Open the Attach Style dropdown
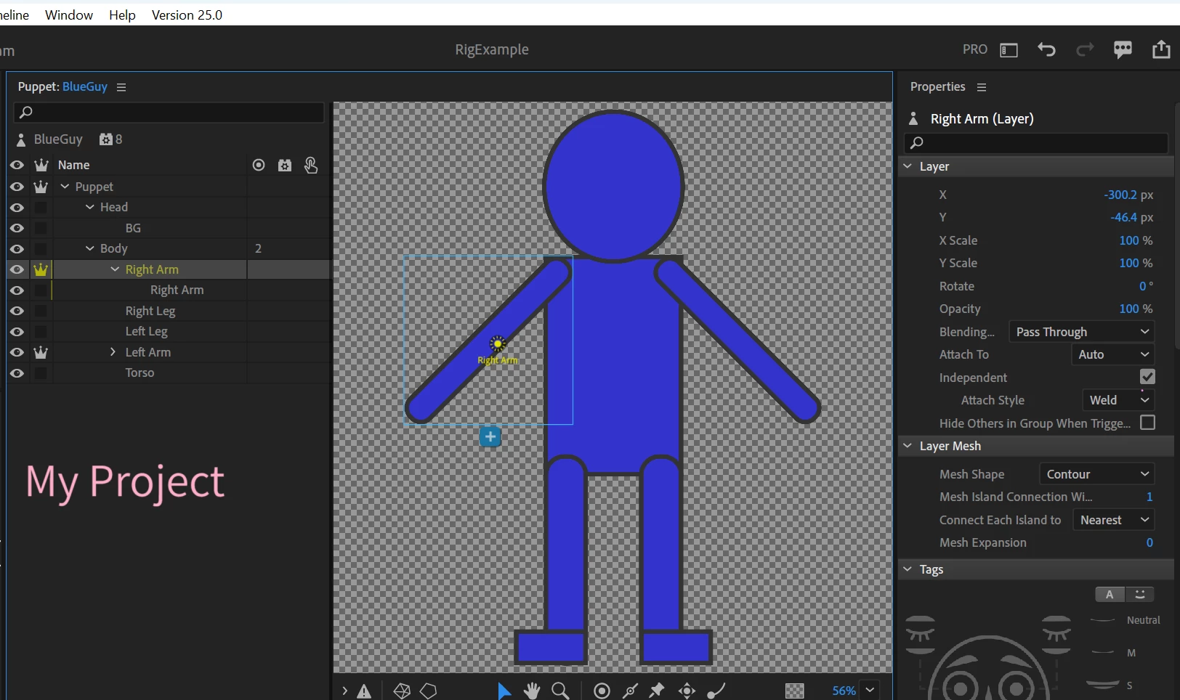 click(x=1118, y=400)
